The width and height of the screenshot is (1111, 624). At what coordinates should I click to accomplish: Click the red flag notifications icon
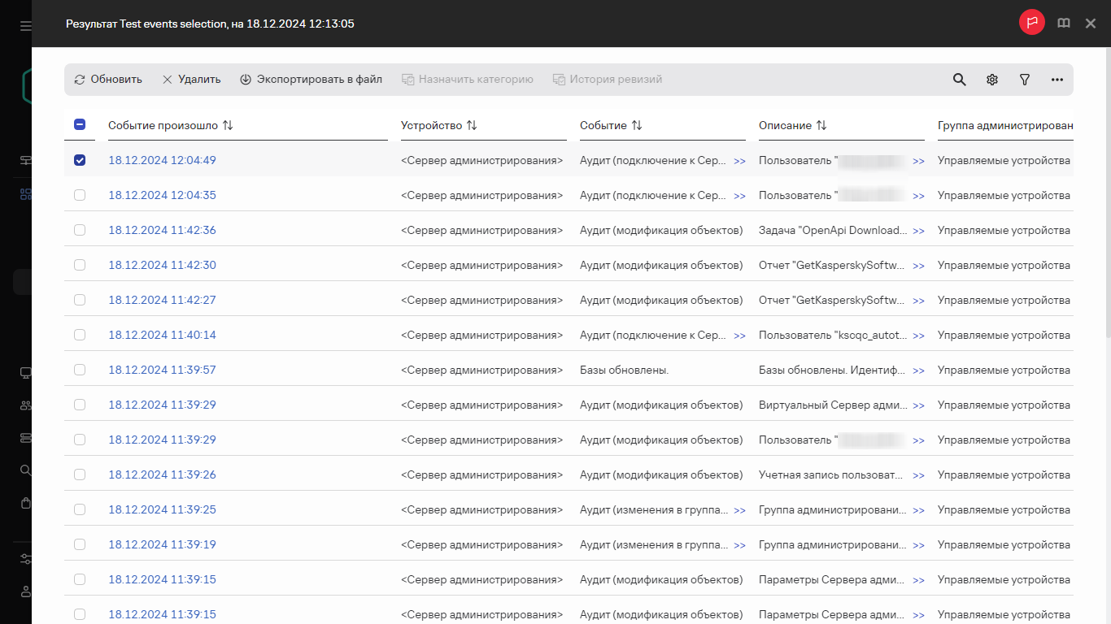(1032, 24)
